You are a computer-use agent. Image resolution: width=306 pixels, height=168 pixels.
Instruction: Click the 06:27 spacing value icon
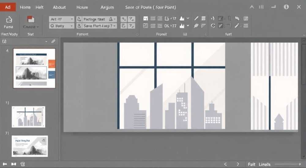click(x=170, y=26)
